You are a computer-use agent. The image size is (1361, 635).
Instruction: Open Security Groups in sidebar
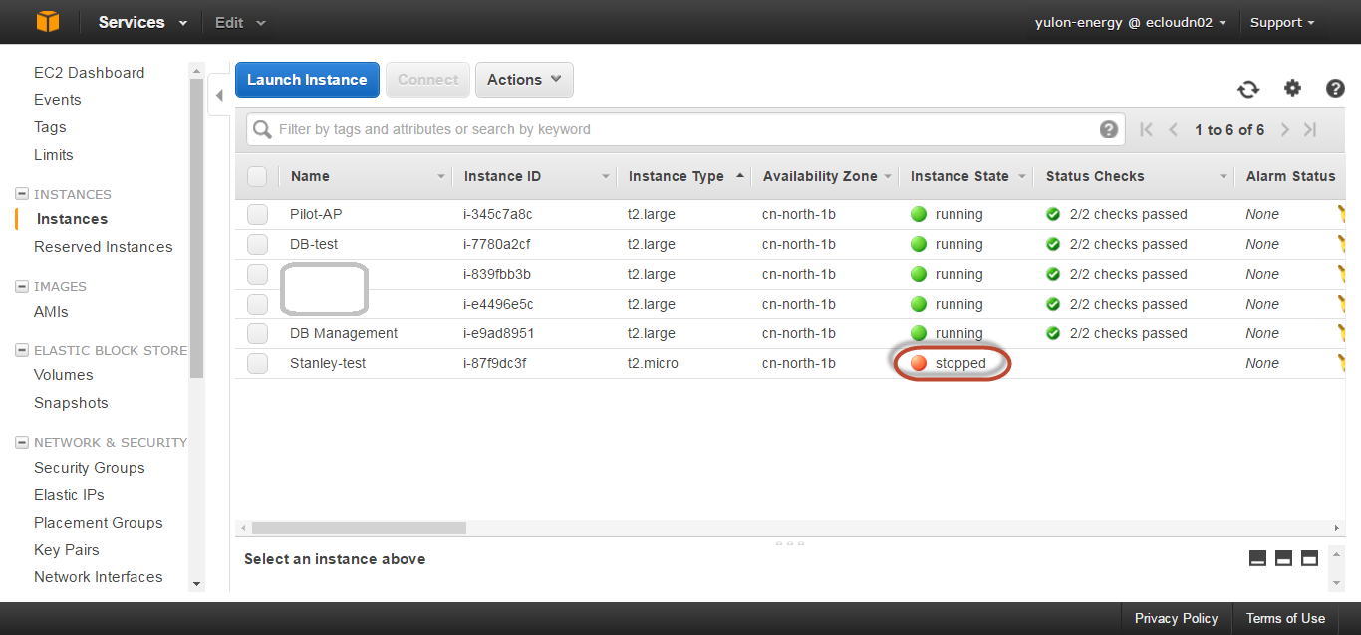[89, 468]
